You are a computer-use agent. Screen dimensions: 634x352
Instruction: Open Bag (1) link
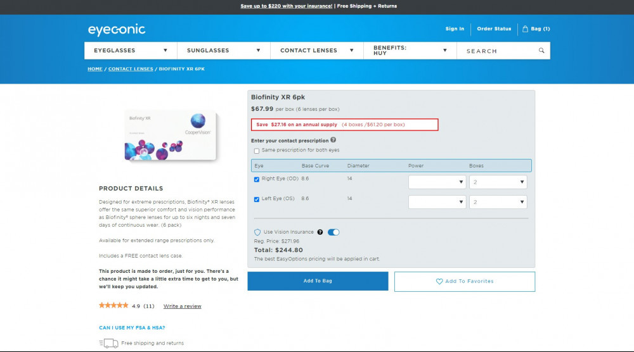[x=536, y=28]
